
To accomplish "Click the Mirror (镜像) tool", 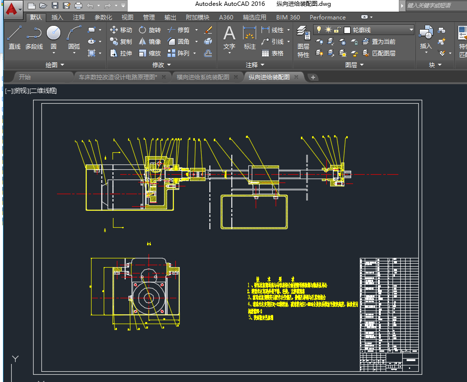I will click(x=149, y=42).
